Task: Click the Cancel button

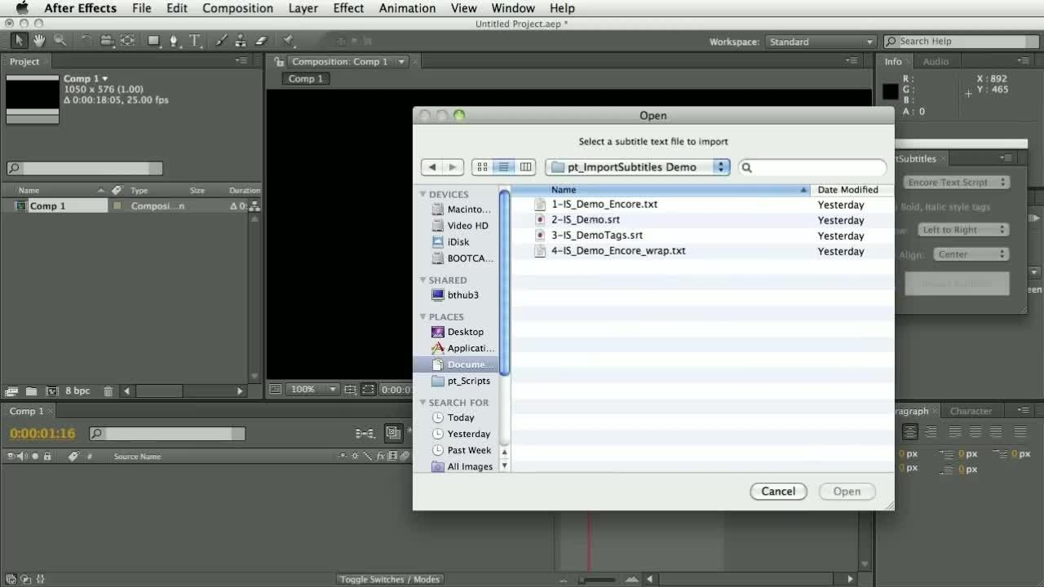Action: pyautogui.click(x=777, y=492)
